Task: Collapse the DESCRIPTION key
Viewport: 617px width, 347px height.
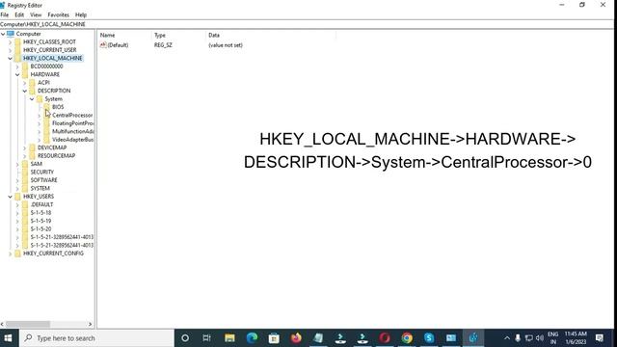Action: (x=25, y=91)
